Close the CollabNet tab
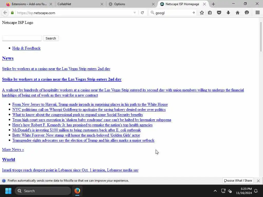This screenshot has width=263, height=197. (102, 4)
